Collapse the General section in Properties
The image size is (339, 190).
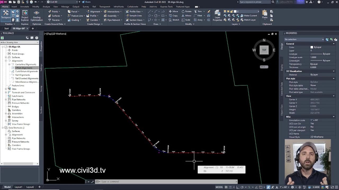coord(333,44)
